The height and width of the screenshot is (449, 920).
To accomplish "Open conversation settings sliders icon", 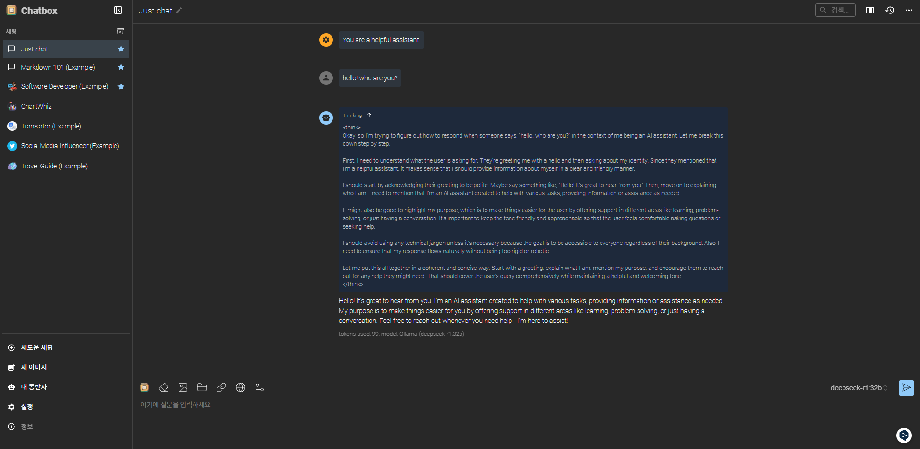I will point(260,387).
